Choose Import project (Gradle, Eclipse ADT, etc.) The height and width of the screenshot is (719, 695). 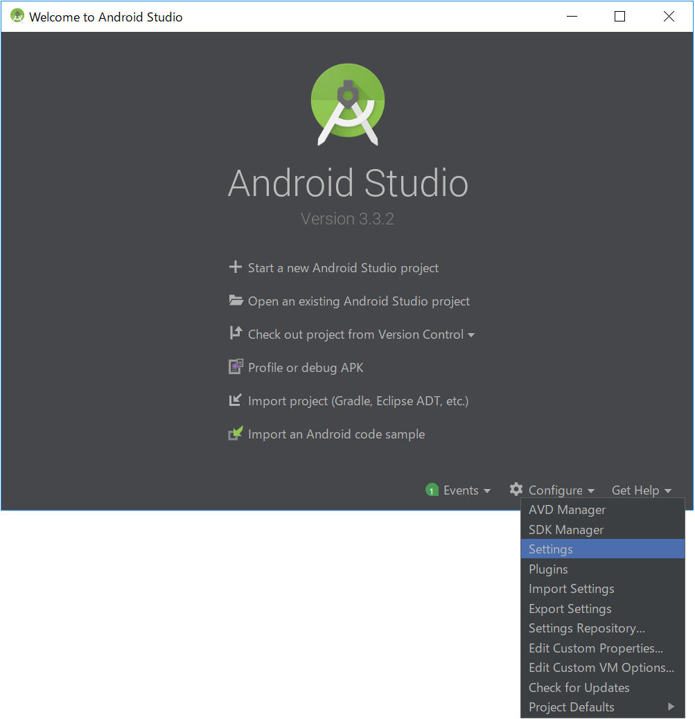(x=358, y=401)
